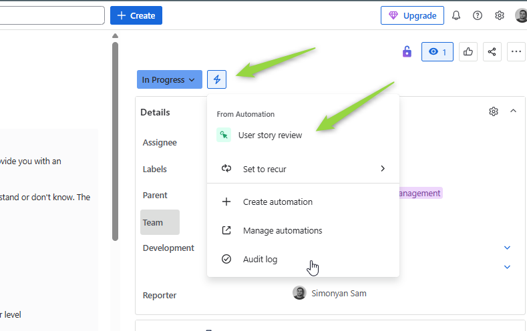527x331 pixels.
Task: Collapse the Details section chevron
Action: coord(513,111)
